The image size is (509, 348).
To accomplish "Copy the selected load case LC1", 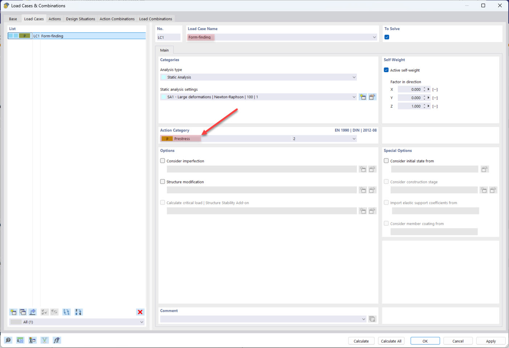I will click(23, 312).
